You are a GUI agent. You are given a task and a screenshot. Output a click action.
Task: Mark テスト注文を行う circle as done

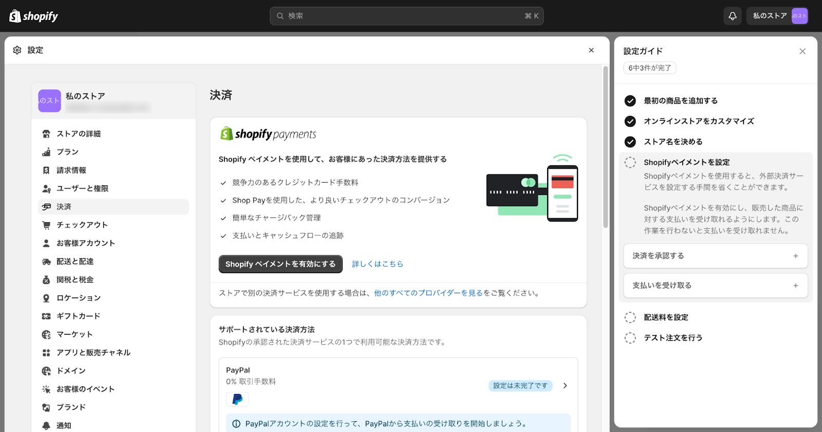(x=630, y=338)
